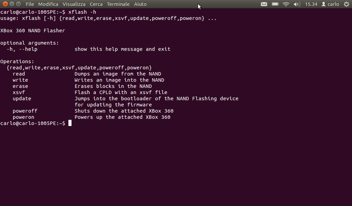Click the 'xflash -h' command text
The width and height of the screenshot is (352, 206).
(x=82, y=12)
